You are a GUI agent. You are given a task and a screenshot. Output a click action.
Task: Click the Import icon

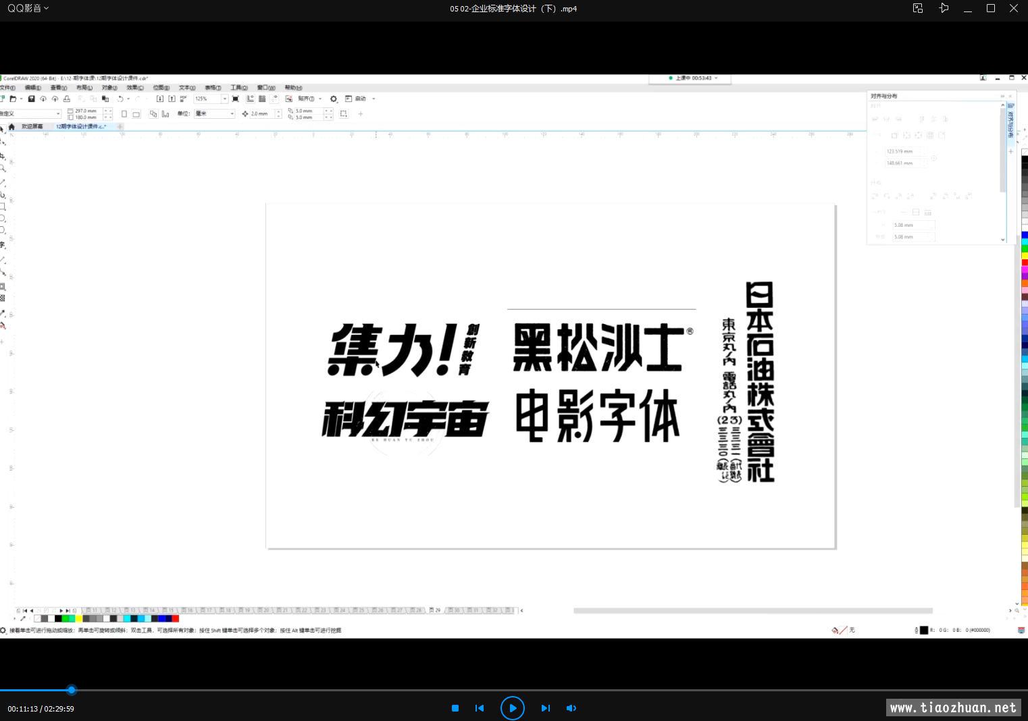[159, 99]
